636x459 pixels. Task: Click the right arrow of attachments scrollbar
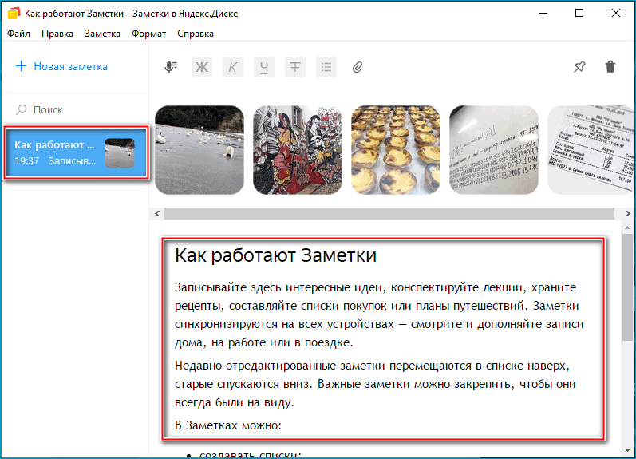[x=627, y=213]
